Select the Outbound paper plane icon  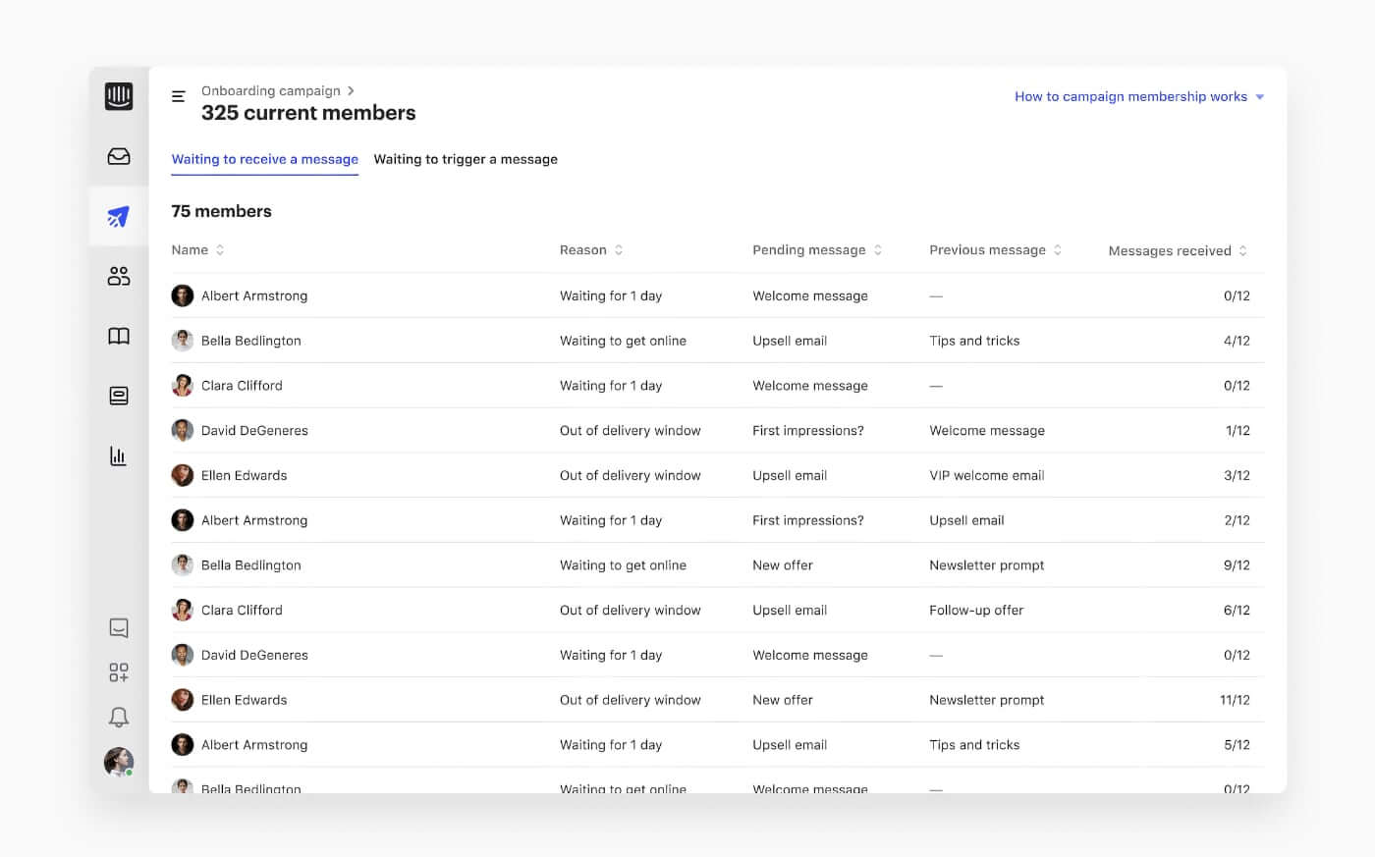[119, 216]
